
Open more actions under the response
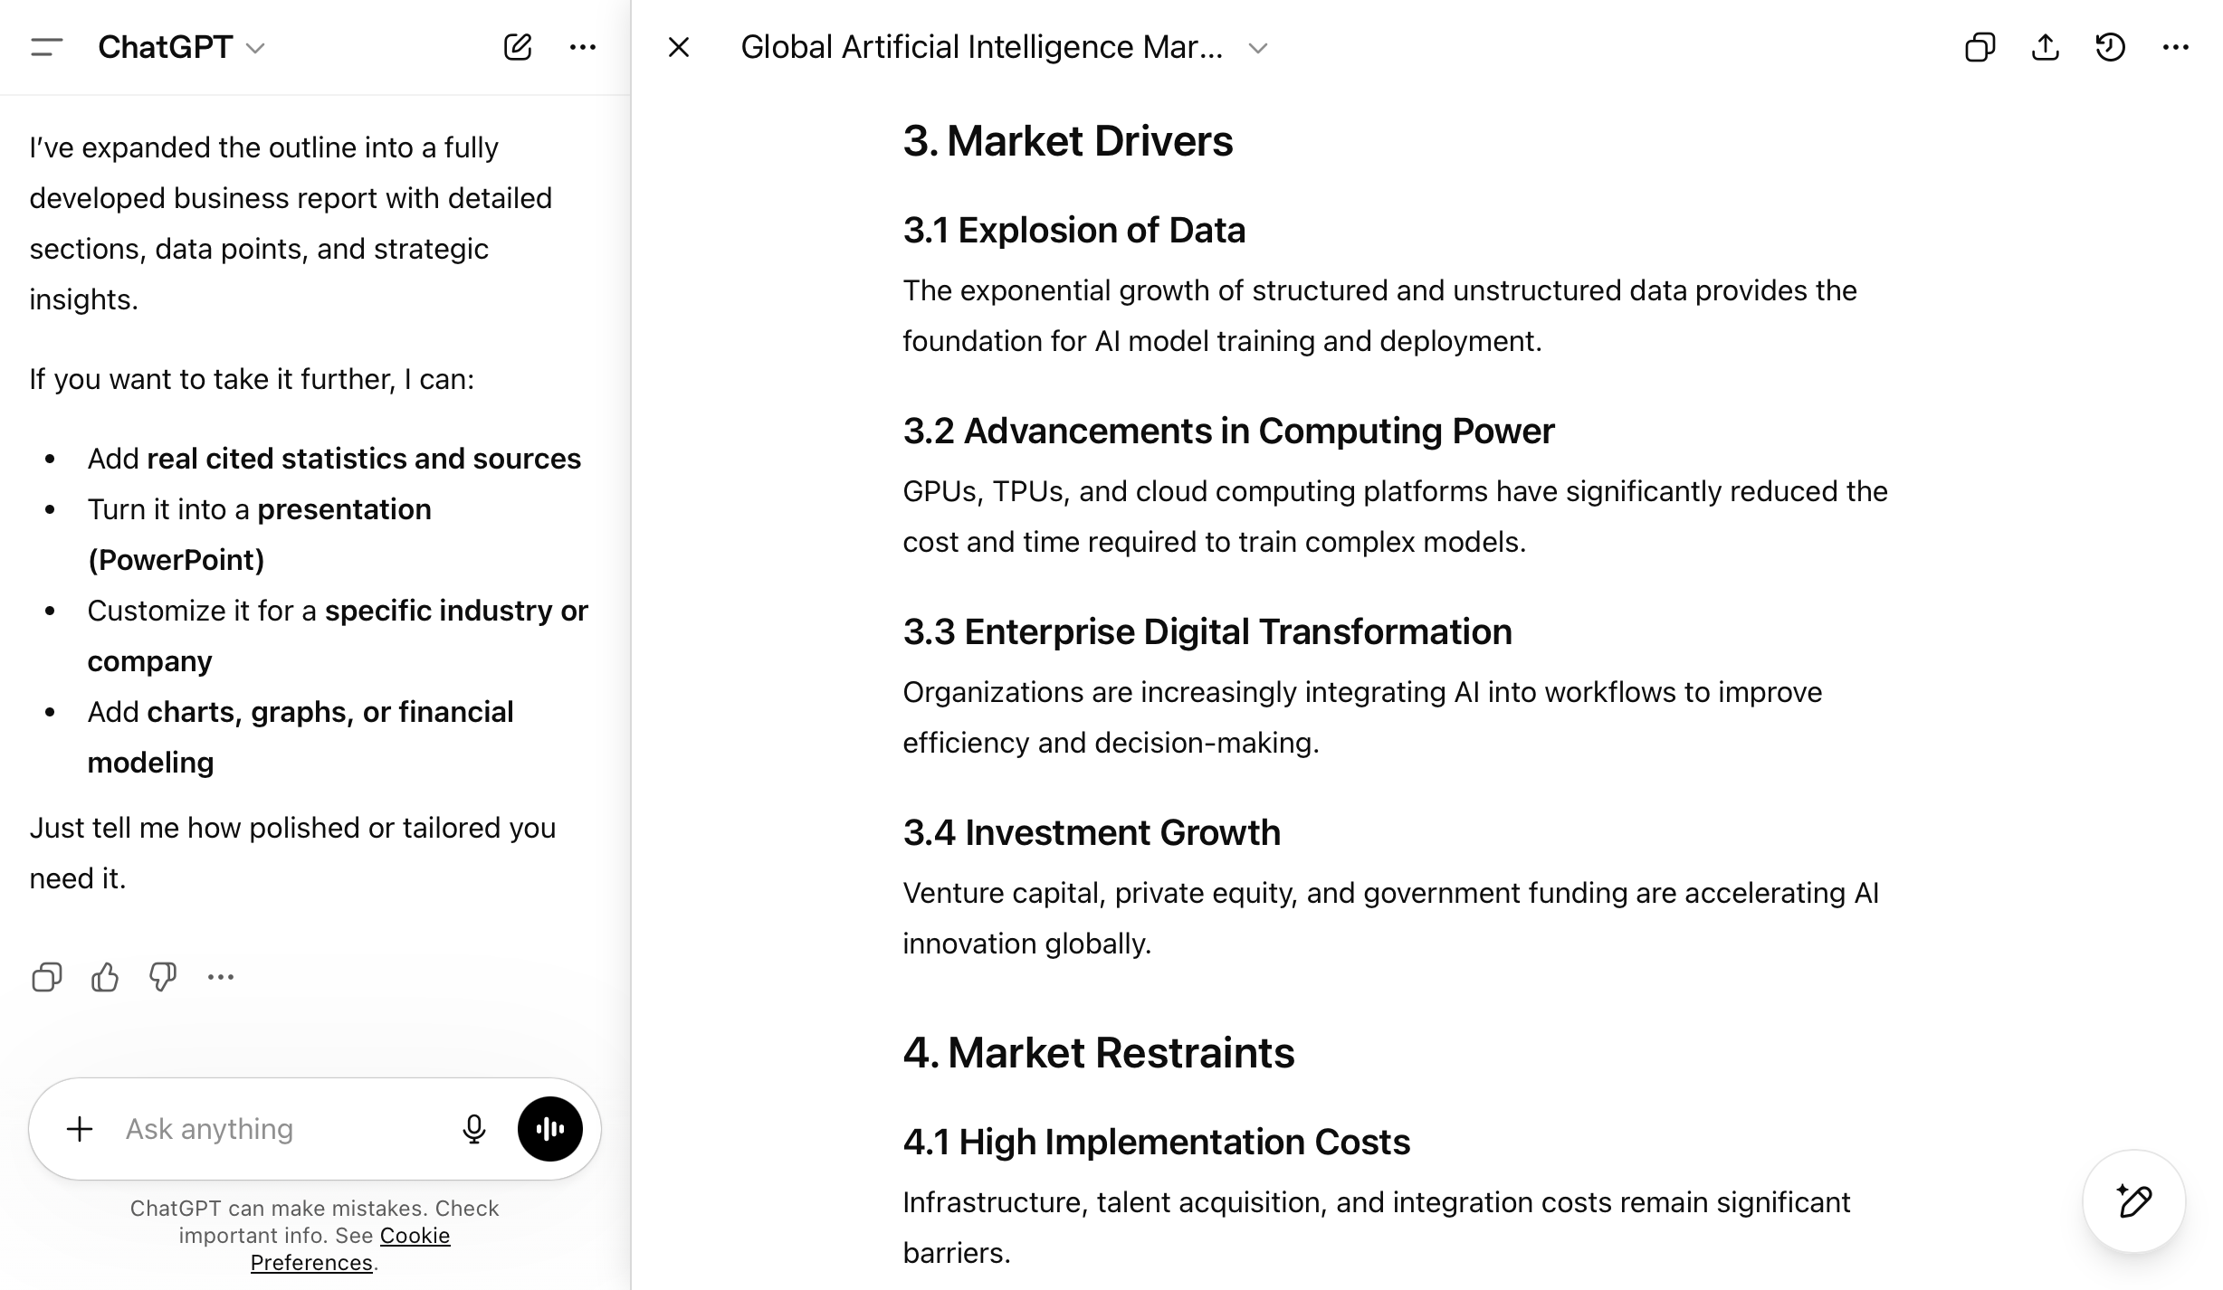pyautogui.click(x=221, y=977)
